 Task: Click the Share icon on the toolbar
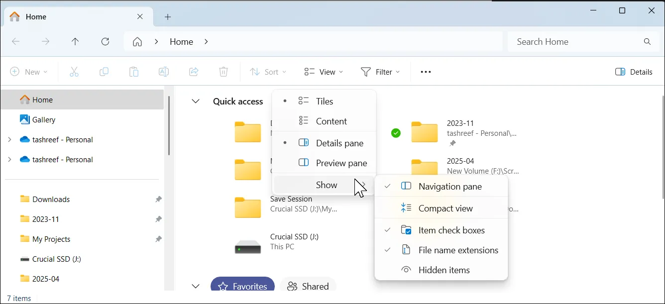(194, 72)
